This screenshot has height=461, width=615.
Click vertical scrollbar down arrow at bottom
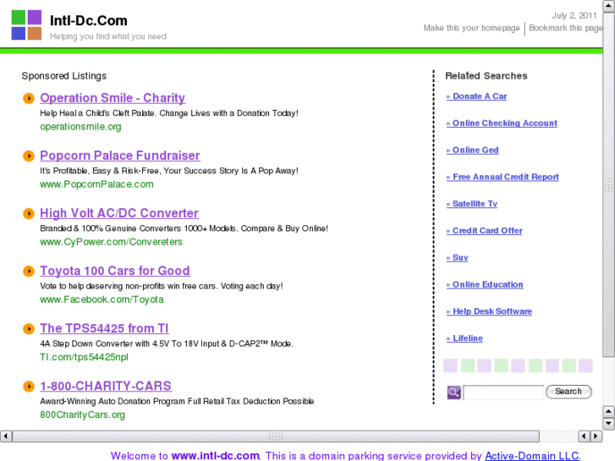pyautogui.click(x=608, y=424)
